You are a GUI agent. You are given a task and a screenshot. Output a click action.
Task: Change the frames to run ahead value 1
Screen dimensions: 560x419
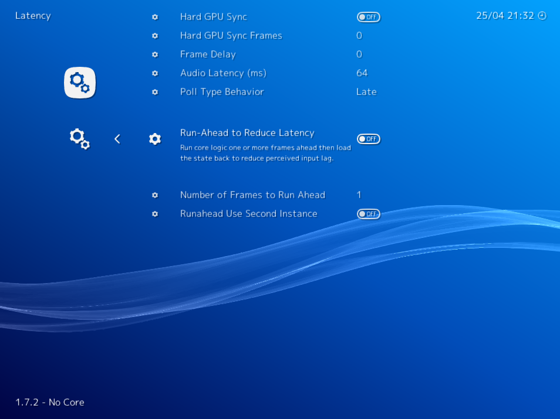pos(359,195)
